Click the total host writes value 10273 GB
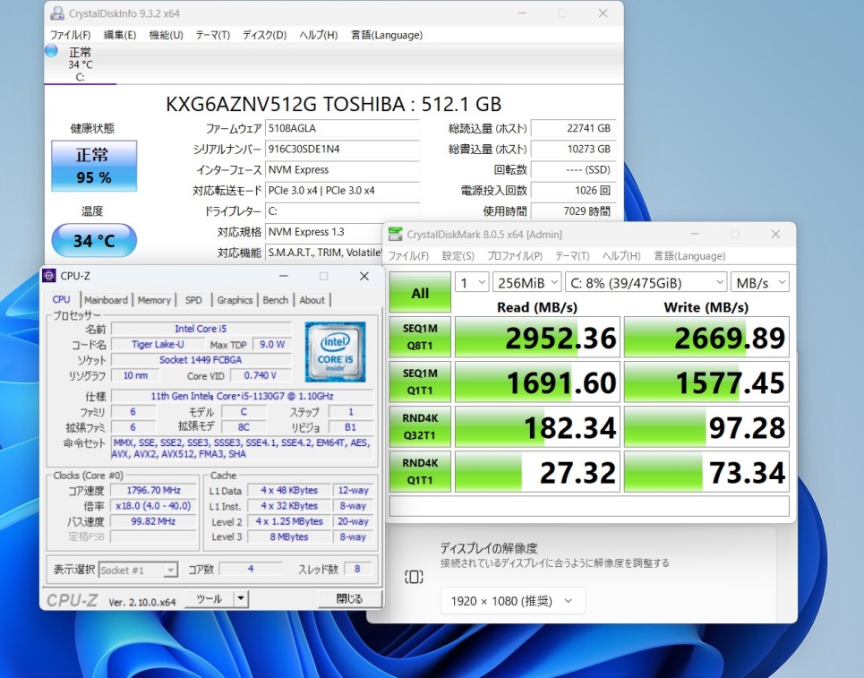The width and height of the screenshot is (864, 678). [573, 149]
